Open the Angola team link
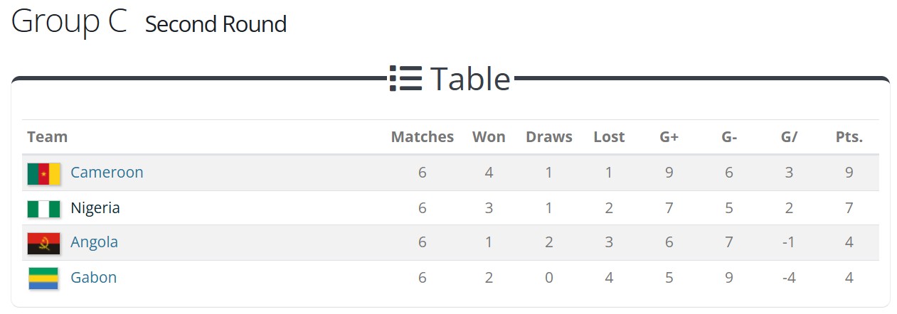The height and width of the screenshot is (314, 897). click(94, 242)
